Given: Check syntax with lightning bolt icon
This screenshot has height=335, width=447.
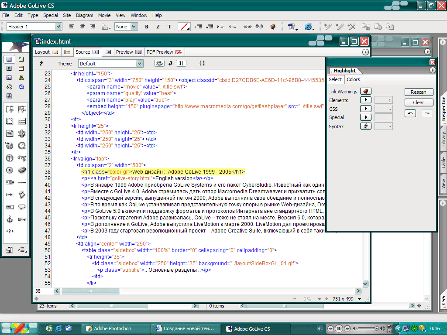Looking at the screenshot, I should (x=41, y=63).
